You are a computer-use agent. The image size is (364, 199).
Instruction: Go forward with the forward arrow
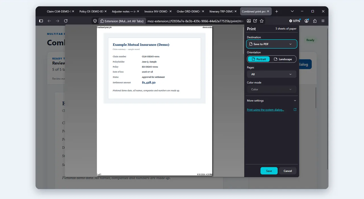click(57, 21)
